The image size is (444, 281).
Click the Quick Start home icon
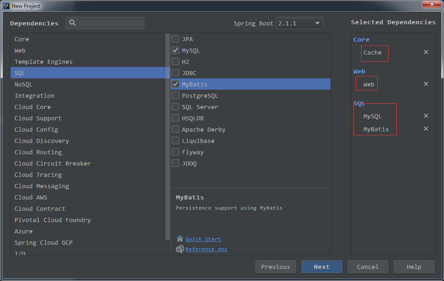click(180, 239)
